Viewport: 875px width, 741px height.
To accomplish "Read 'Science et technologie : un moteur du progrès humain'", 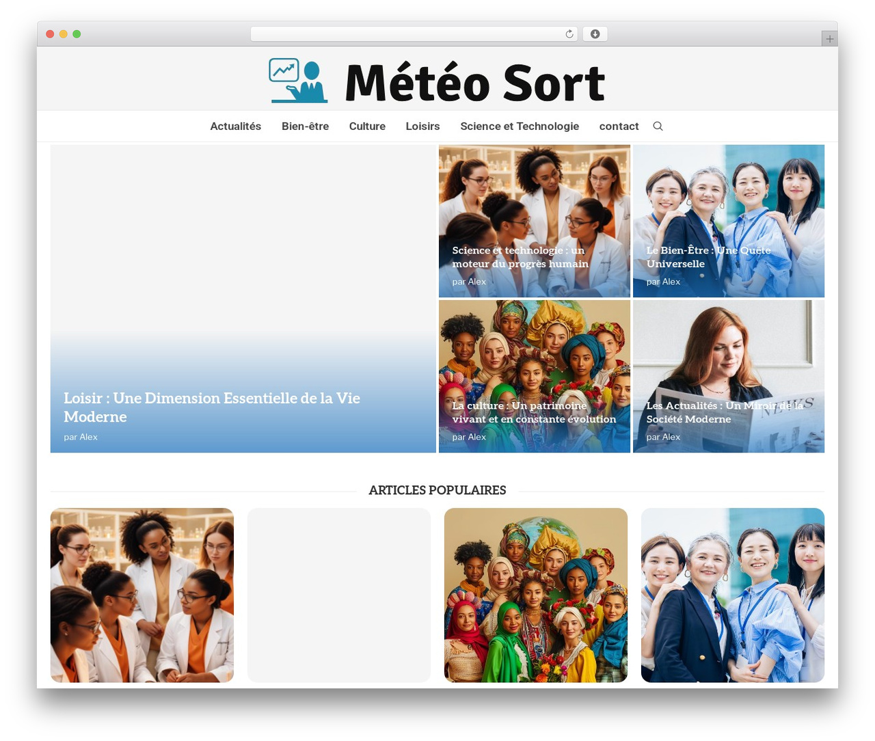I will pyautogui.click(x=520, y=257).
